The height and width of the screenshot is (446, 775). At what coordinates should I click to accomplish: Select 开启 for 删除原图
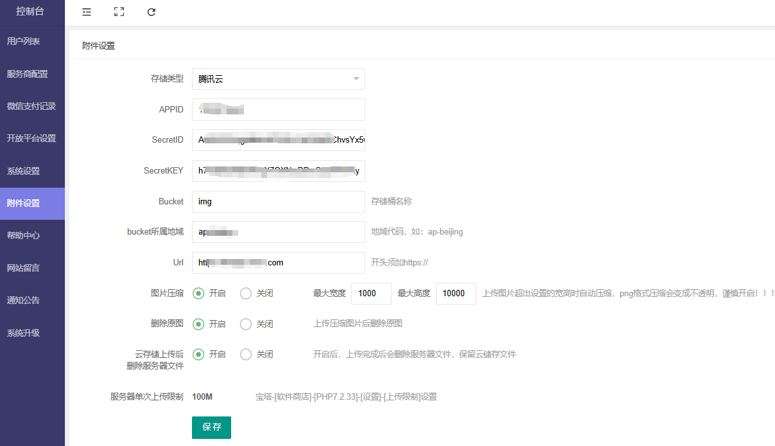(x=199, y=324)
